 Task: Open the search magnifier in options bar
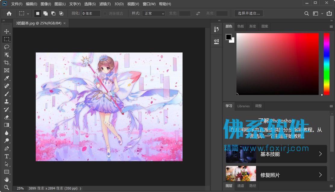[306, 14]
